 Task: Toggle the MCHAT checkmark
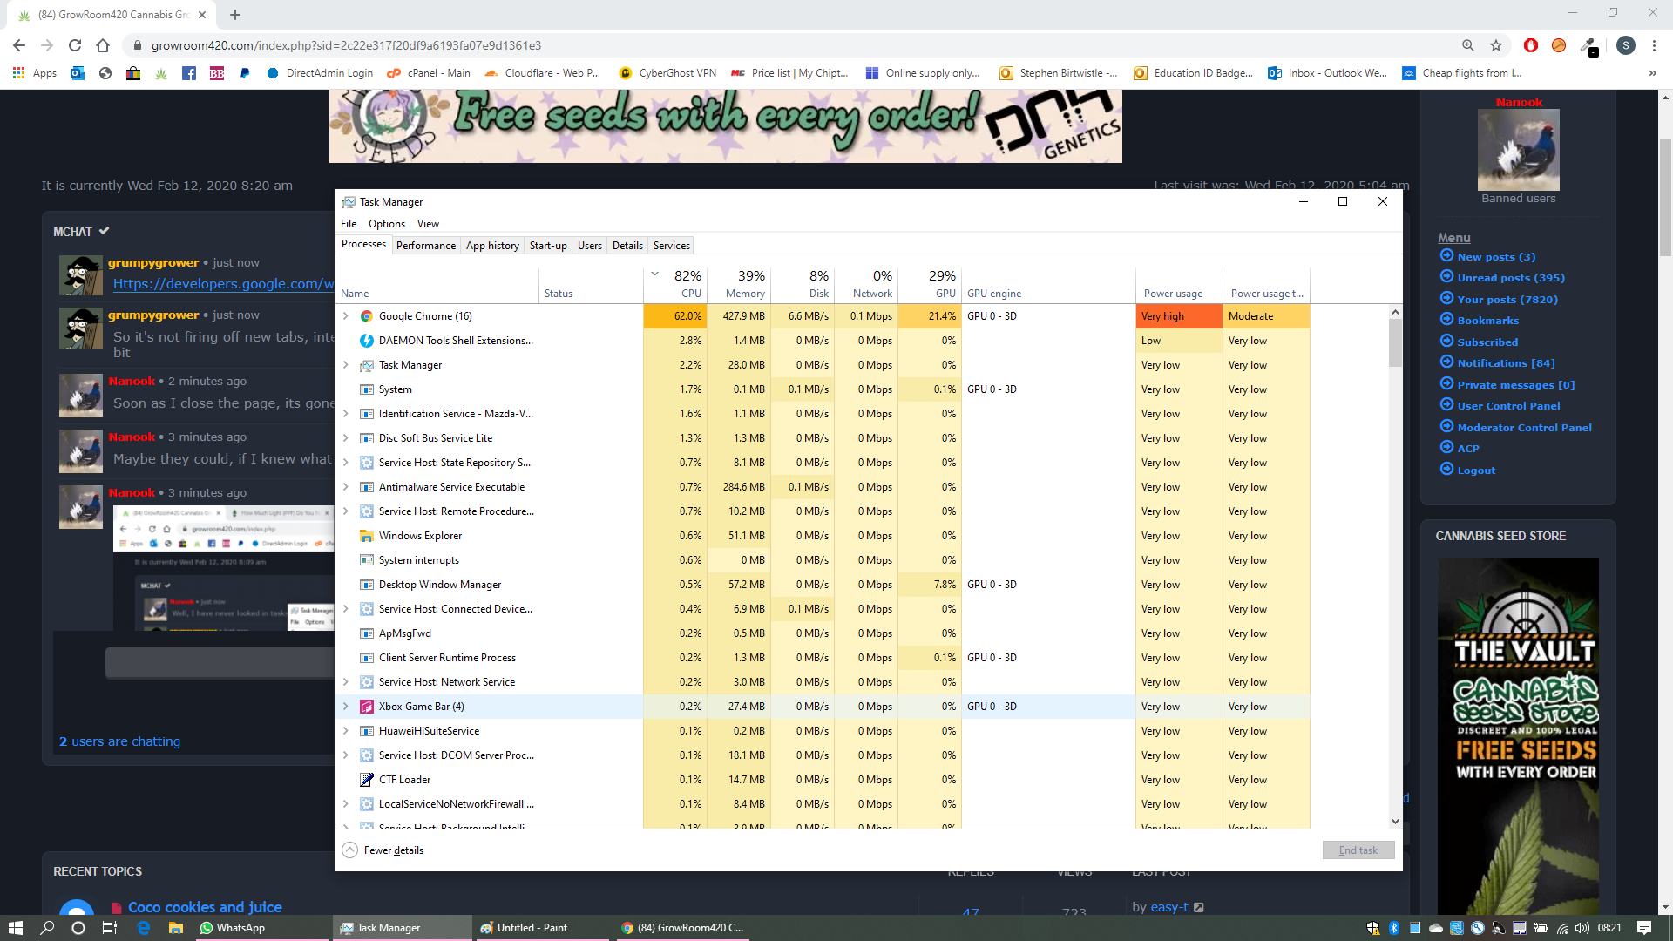tap(105, 231)
